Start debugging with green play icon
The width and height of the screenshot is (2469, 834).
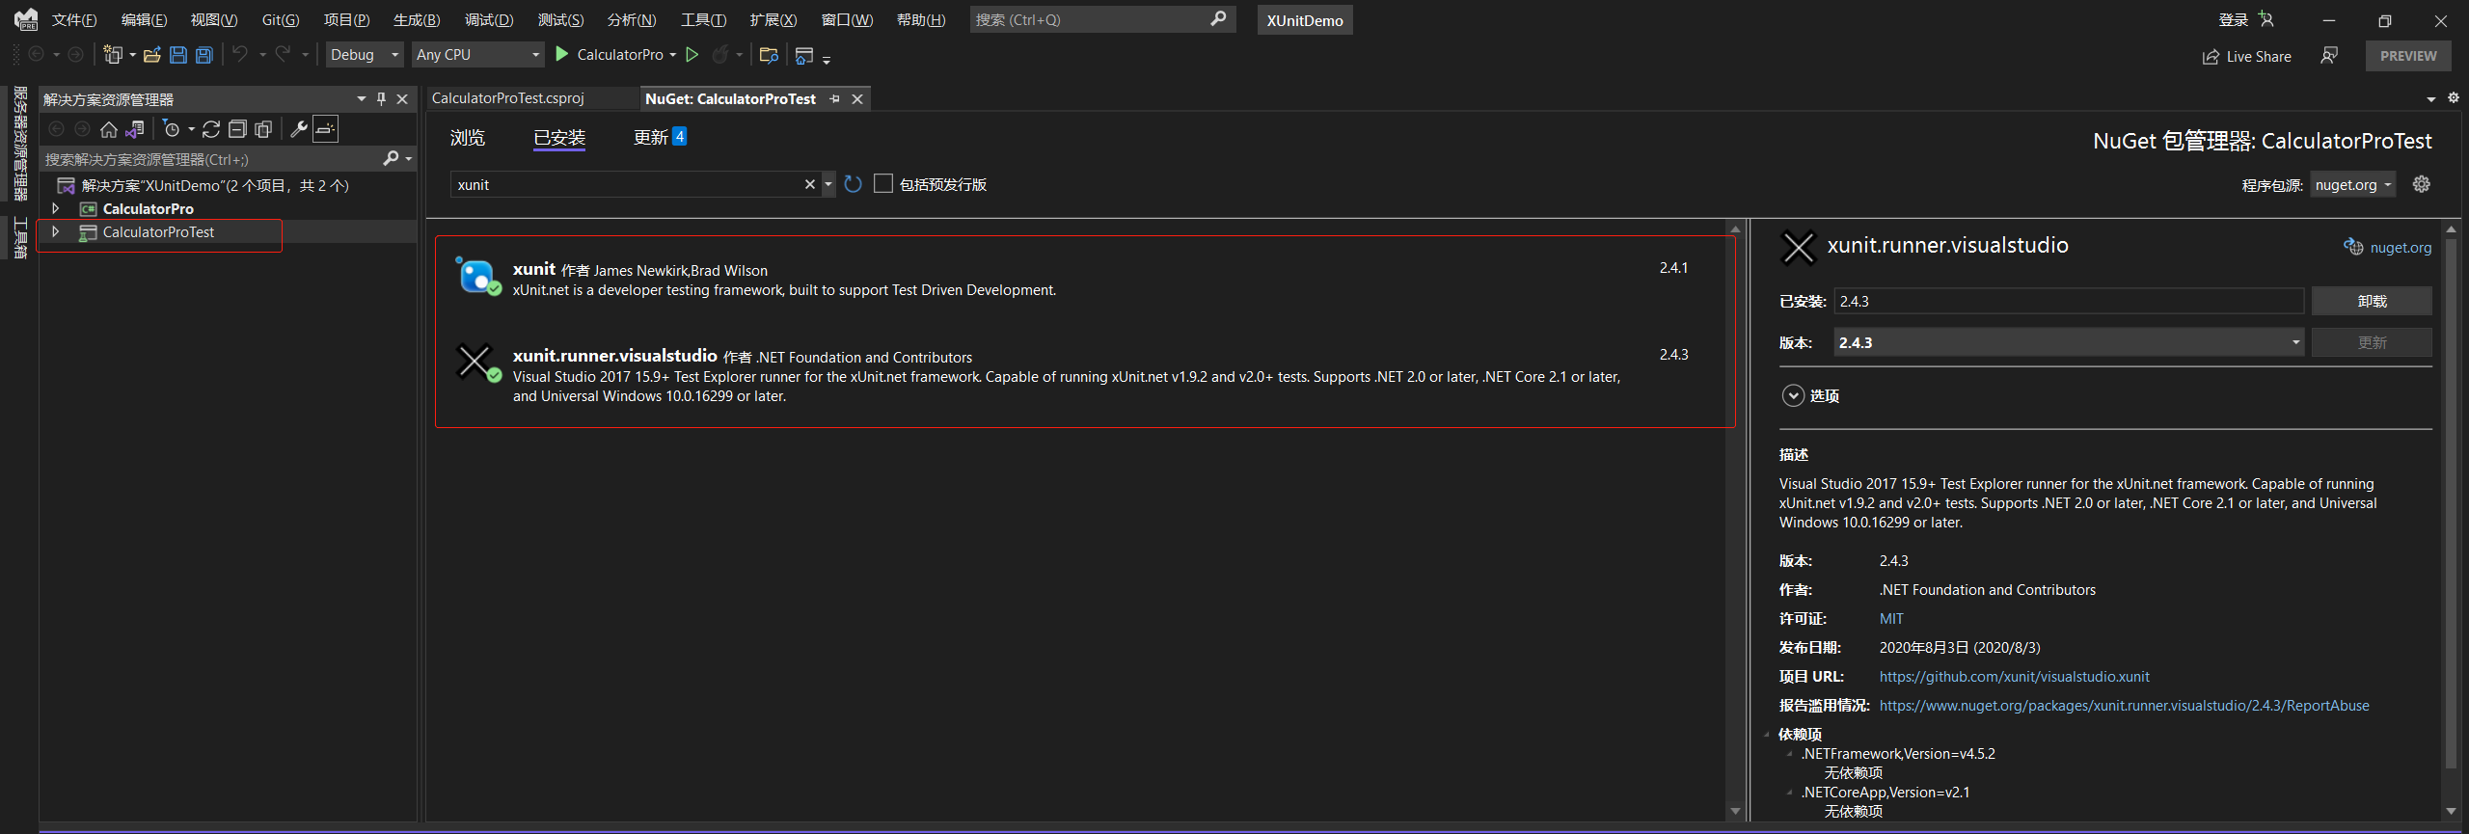[x=561, y=54]
